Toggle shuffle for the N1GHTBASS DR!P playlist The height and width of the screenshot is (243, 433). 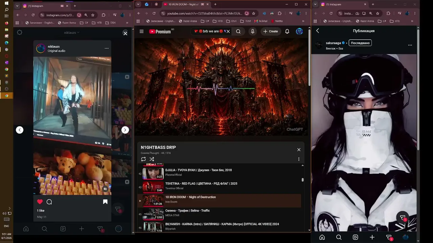point(152,159)
